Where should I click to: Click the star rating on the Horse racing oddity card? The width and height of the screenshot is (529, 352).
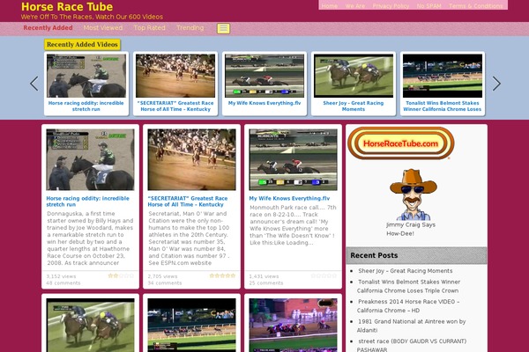(x=121, y=275)
